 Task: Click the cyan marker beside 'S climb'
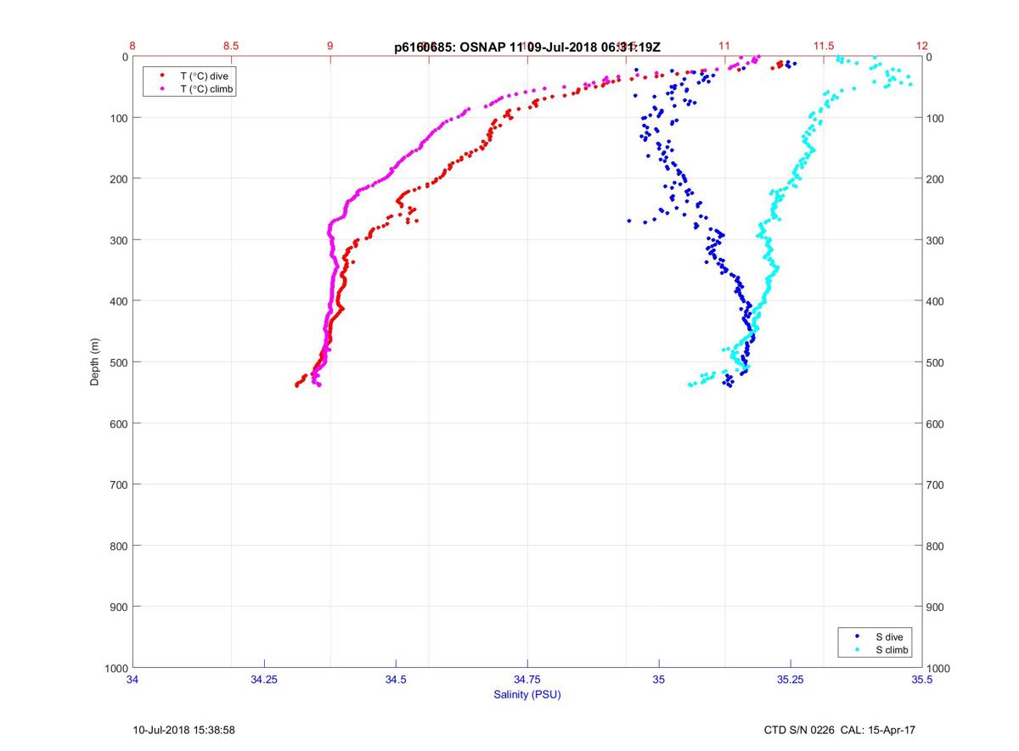[857, 650]
